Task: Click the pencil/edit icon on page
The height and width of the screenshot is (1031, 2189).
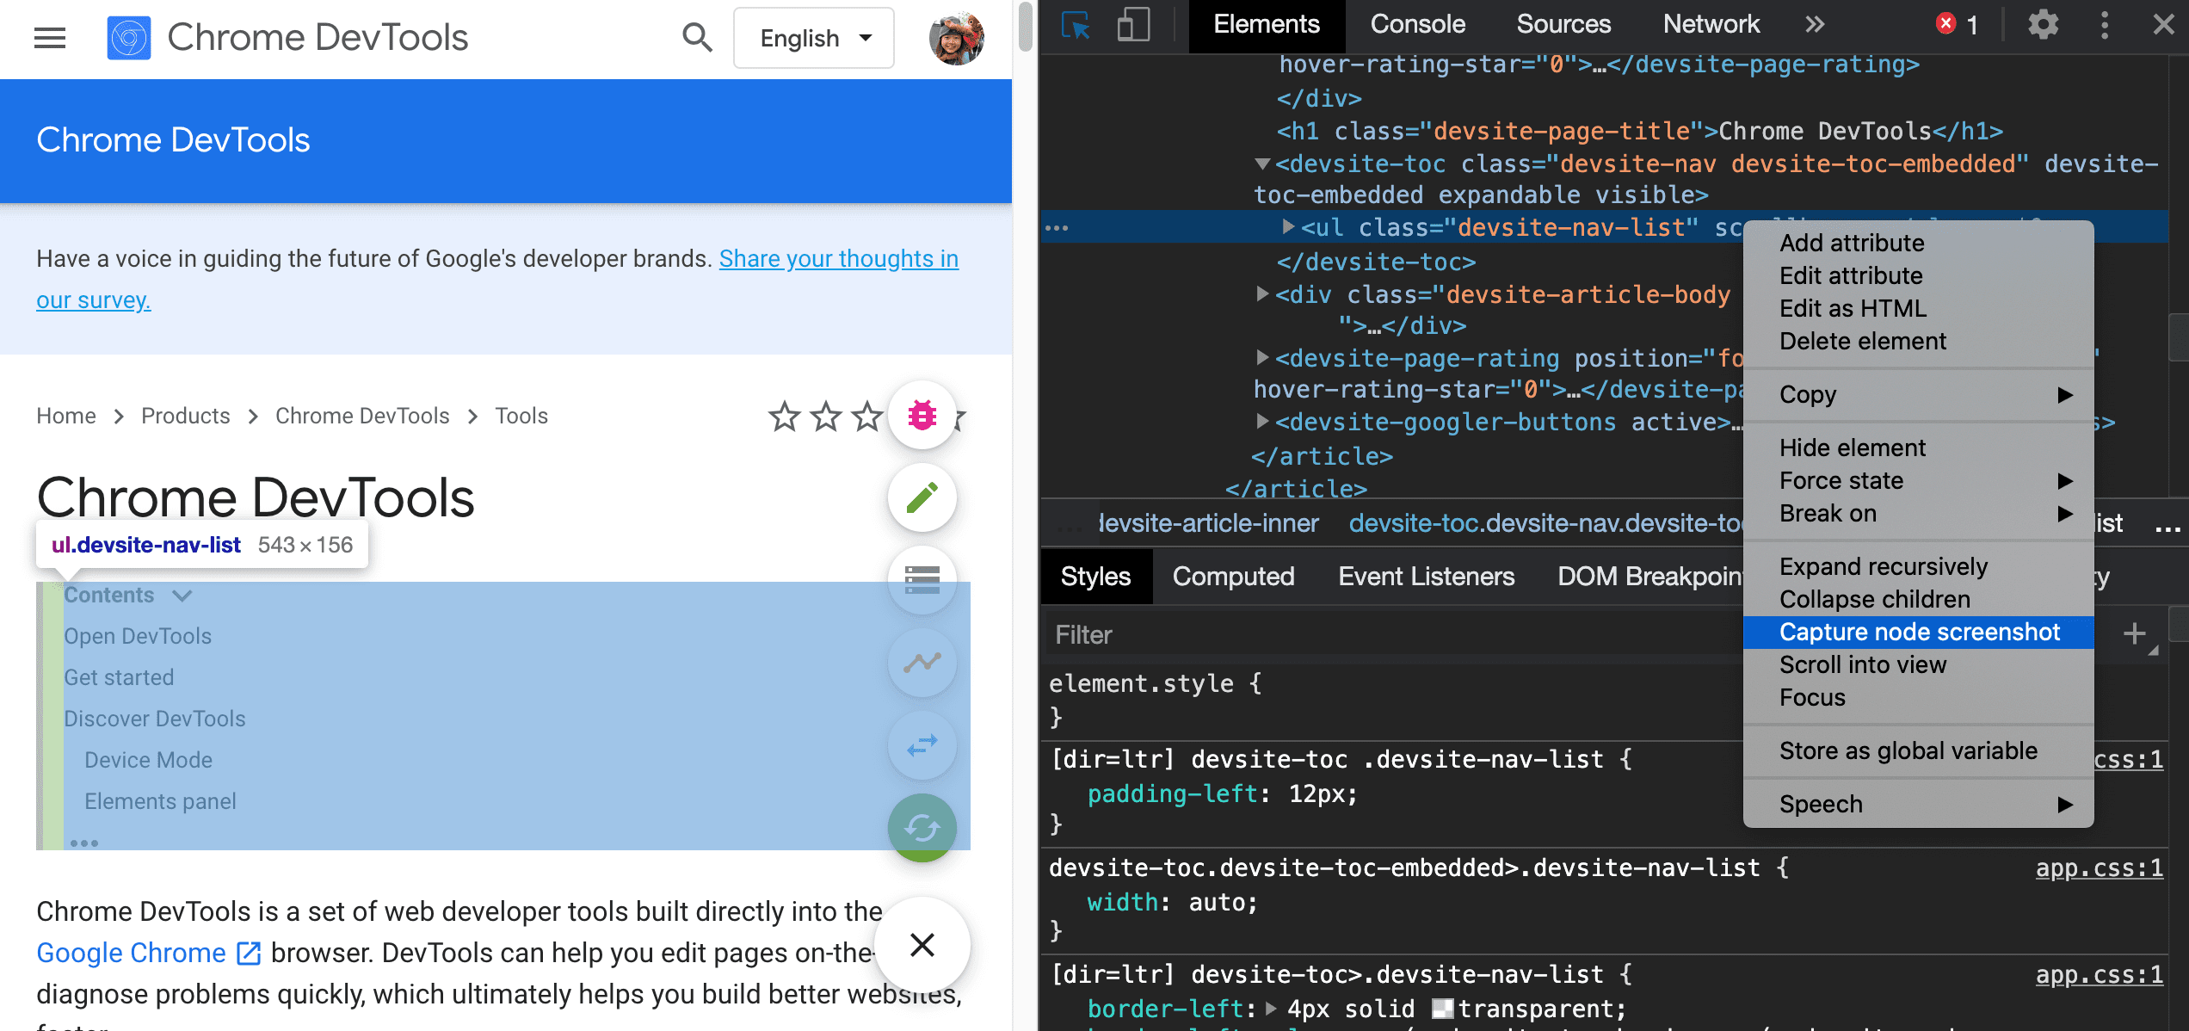Action: pyautogui.click(x=922, y=497)
